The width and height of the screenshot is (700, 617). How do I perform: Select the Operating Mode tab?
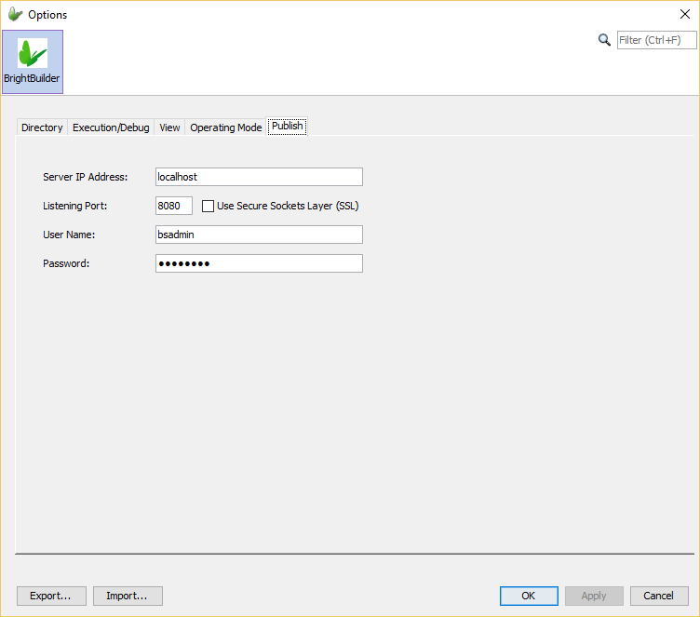point(226,127)
